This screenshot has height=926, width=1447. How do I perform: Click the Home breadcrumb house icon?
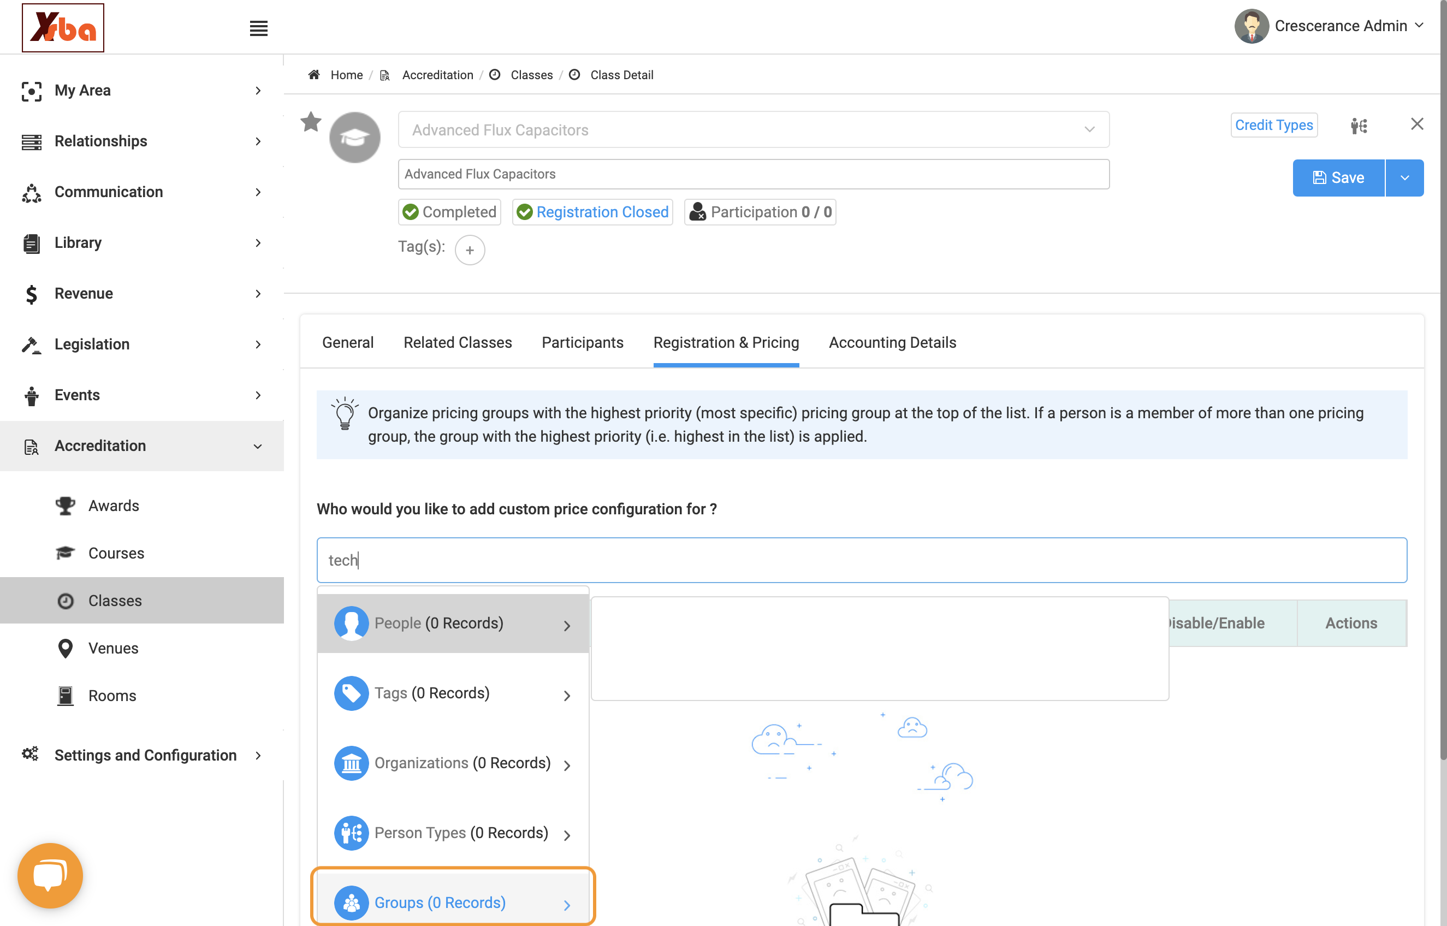click(314, 75)
